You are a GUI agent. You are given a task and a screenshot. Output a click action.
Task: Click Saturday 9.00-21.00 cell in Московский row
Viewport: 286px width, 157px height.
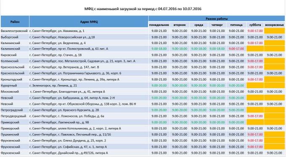click(255, 92)
